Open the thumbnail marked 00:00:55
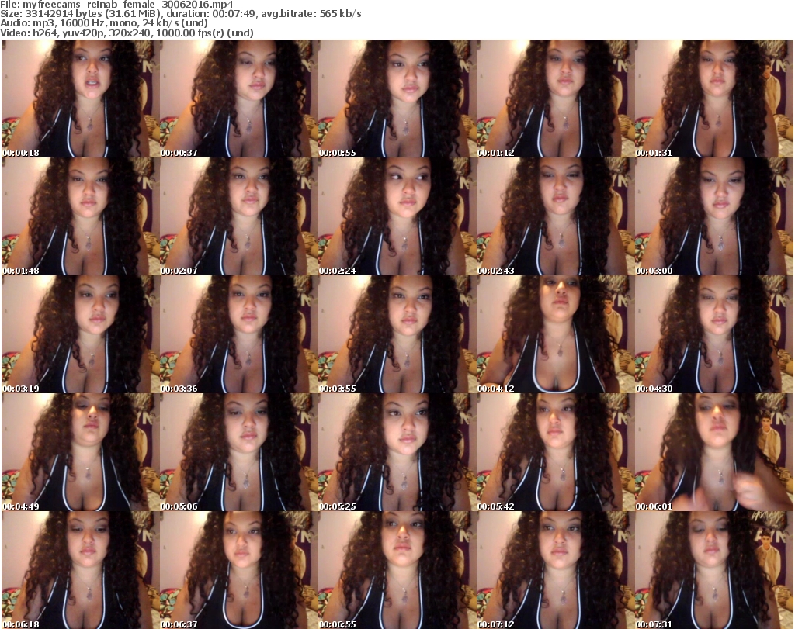 (397, 98)
